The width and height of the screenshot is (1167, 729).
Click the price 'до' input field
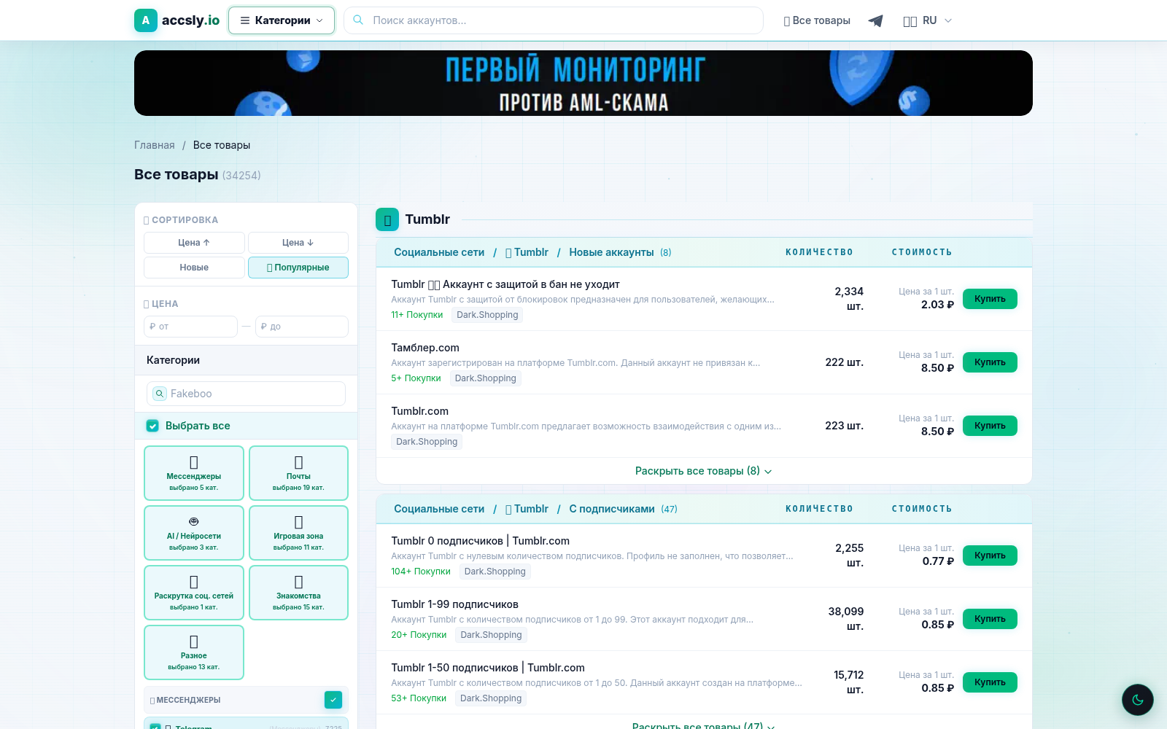pos(302,327)
